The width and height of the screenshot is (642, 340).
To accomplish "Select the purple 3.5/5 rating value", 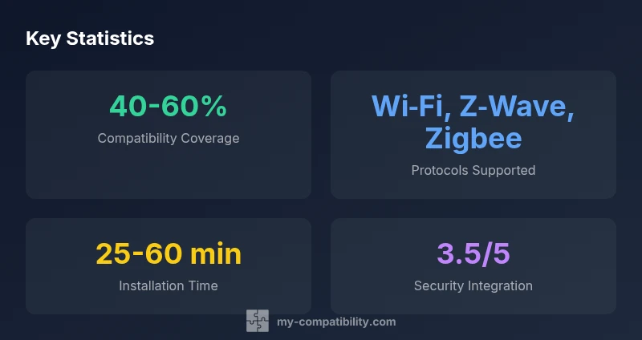I will [473, 253].
